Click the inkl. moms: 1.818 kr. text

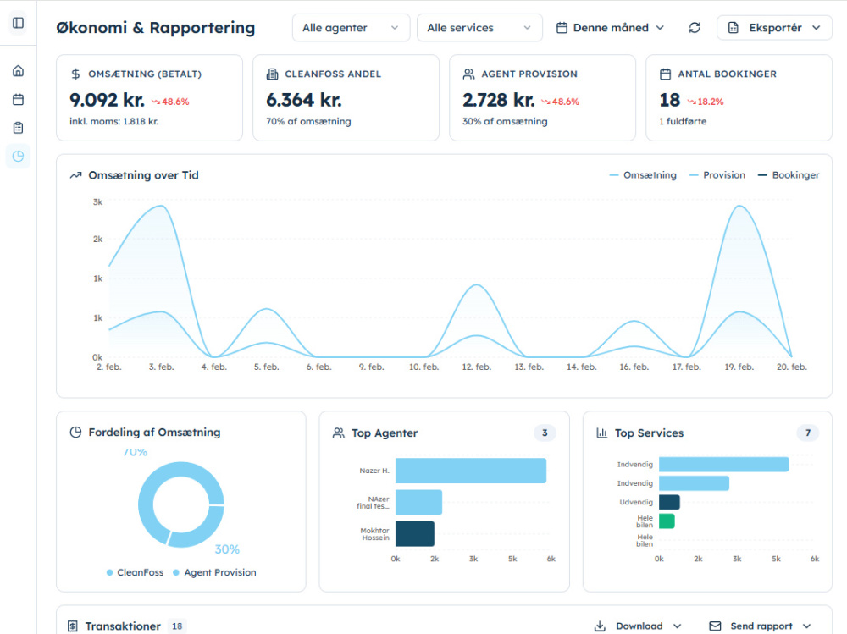pos(114,122)
